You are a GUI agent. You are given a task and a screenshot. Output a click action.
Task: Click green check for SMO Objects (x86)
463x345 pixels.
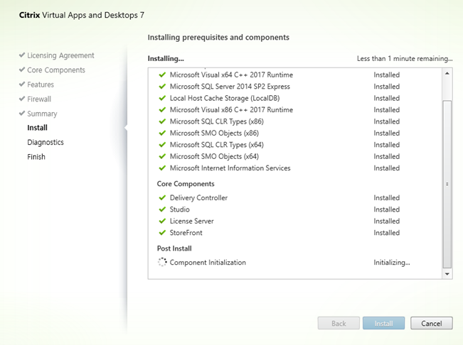[x=162, y=133]
